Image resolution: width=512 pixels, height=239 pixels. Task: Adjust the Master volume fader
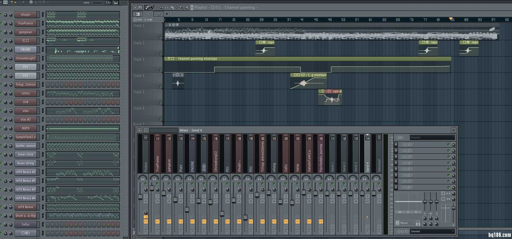point(140,196)
